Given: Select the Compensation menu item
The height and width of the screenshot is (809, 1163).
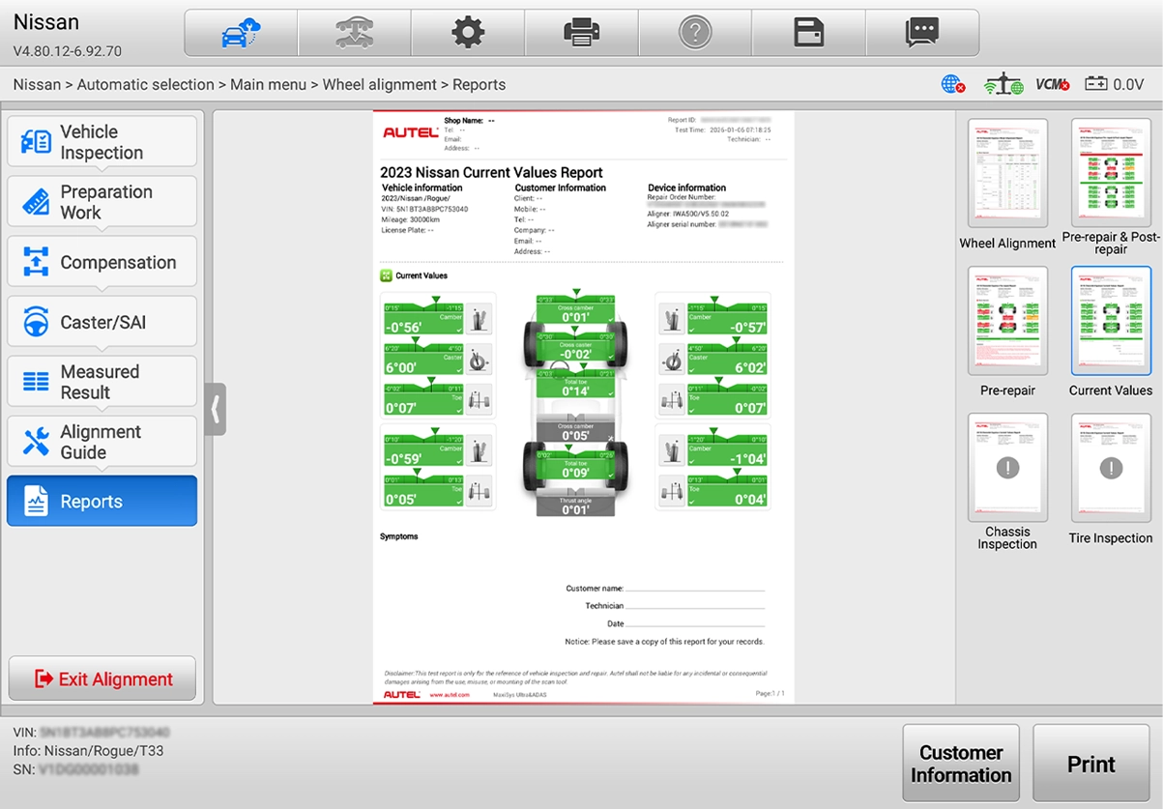Looking at the screenshot, I should [x=102, y=262].
